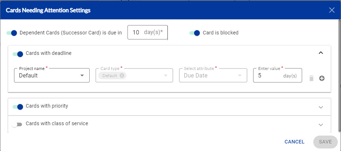The image size is (341, 151).
Task: Click the dependent cards days input field
Action: [148, 32]
